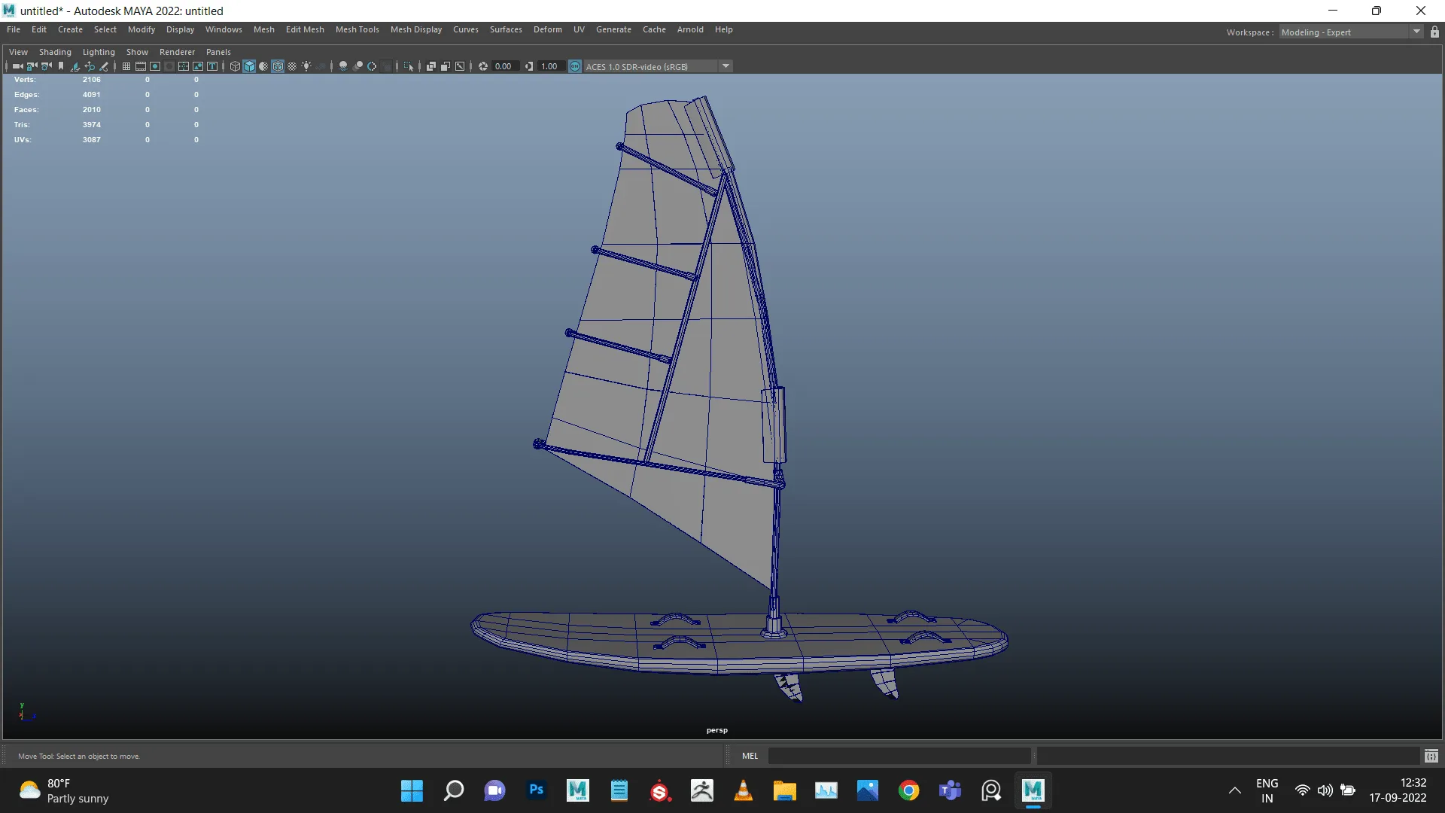Open the Workspace Modeling - Expert dropdown
This screenshot has height=813, width=1445.
point(1416,32)
